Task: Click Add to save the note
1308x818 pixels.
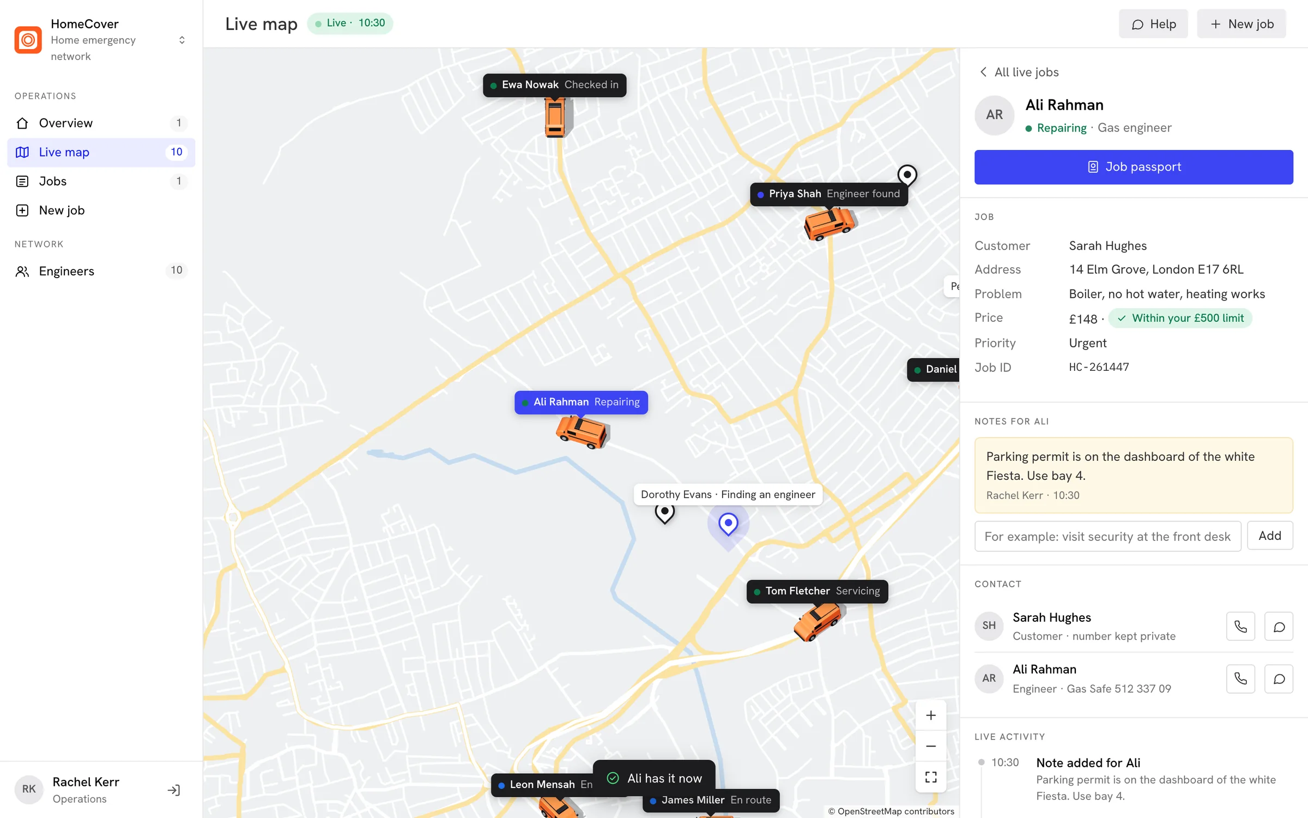Action: 1270,536
